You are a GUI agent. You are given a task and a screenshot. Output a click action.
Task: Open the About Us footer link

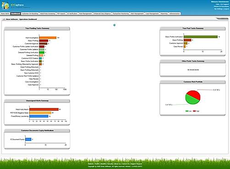pos(117,164)
